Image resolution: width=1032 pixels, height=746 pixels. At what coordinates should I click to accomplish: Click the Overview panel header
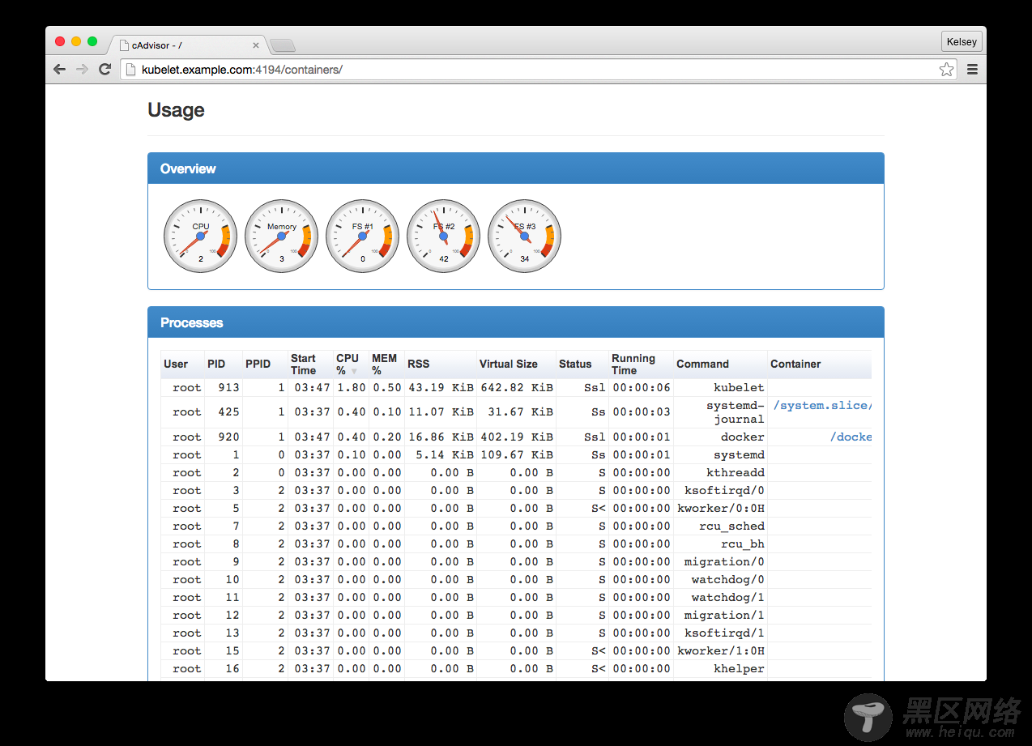516,168
